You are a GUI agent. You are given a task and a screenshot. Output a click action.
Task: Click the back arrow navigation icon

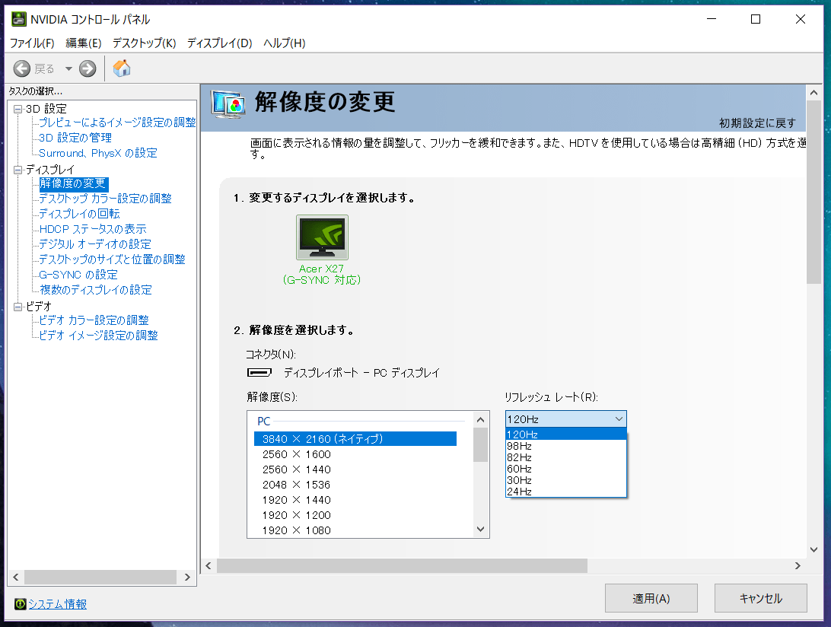coord(22,68)
